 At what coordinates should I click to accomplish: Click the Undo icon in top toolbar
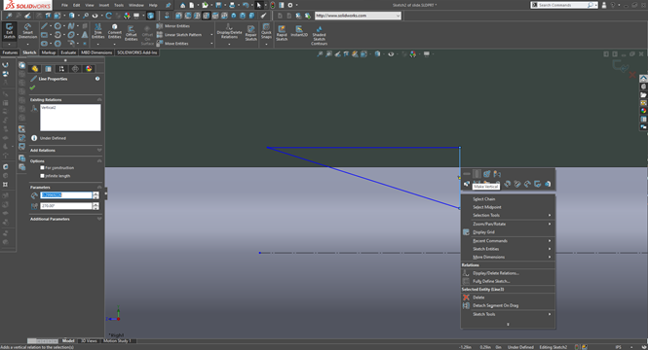[x=246, y=5]
